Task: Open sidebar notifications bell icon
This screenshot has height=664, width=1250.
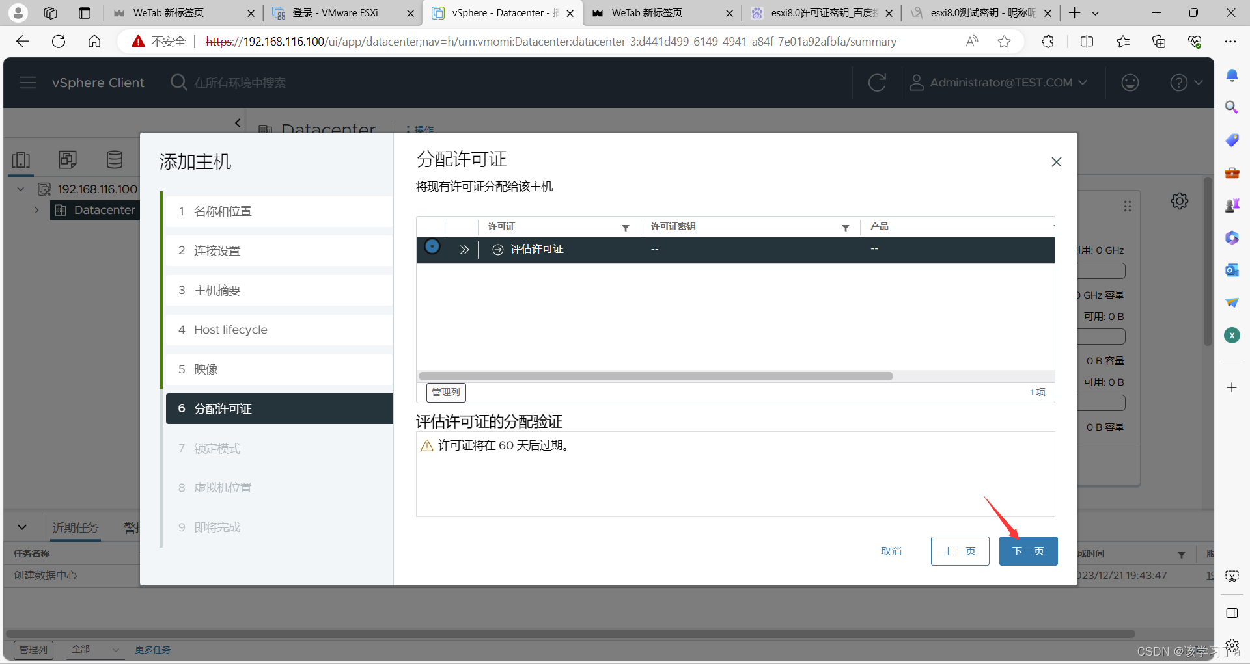Action: pos(1232,75)
